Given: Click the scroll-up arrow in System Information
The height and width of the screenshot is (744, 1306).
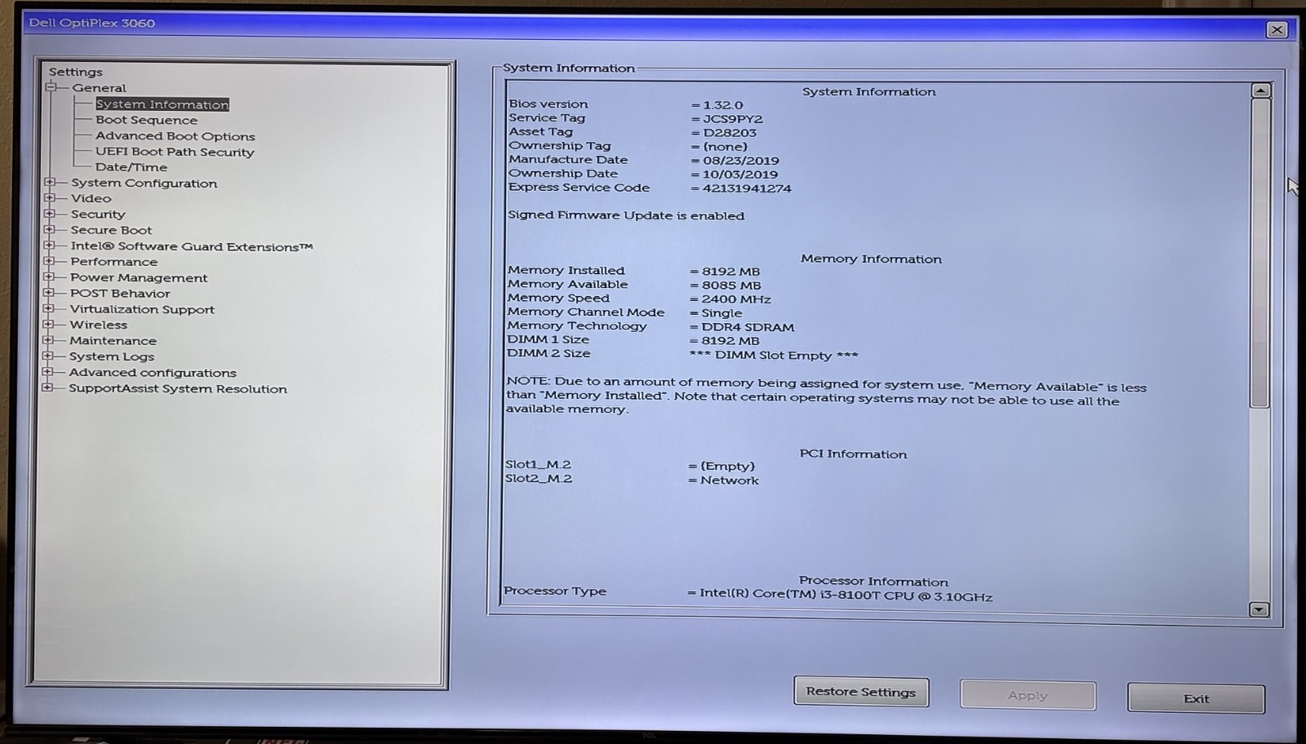Looking at the screenshot, I should (x=1260, y=91).
